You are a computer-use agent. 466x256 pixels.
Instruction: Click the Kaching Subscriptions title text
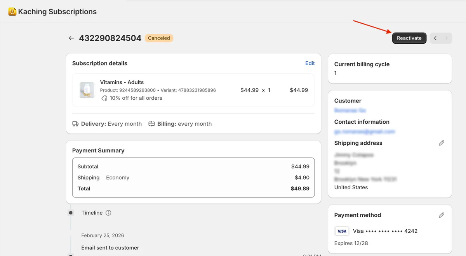tap(57, 12)
